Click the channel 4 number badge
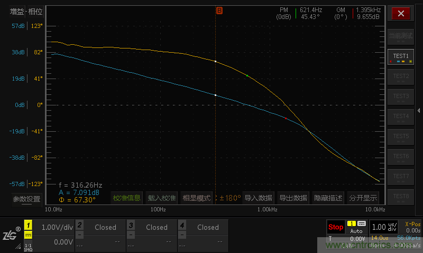The height and width of the screenshot is (253, 423). pos(182,225)
